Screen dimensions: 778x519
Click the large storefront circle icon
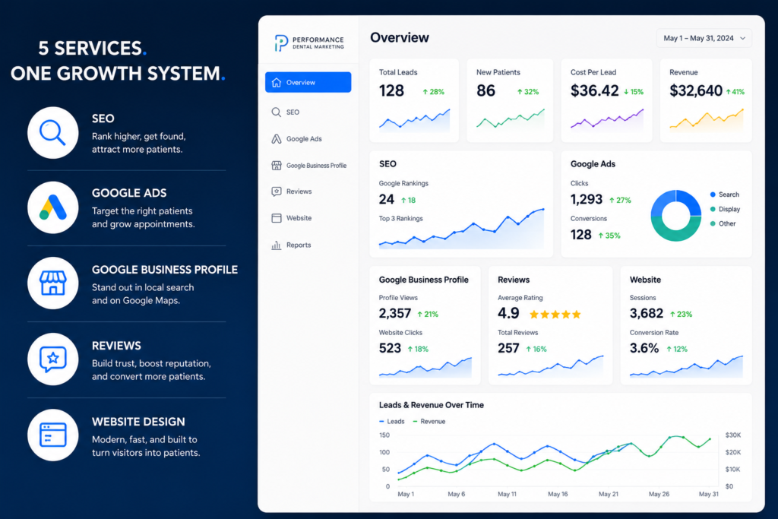point(52,283)
